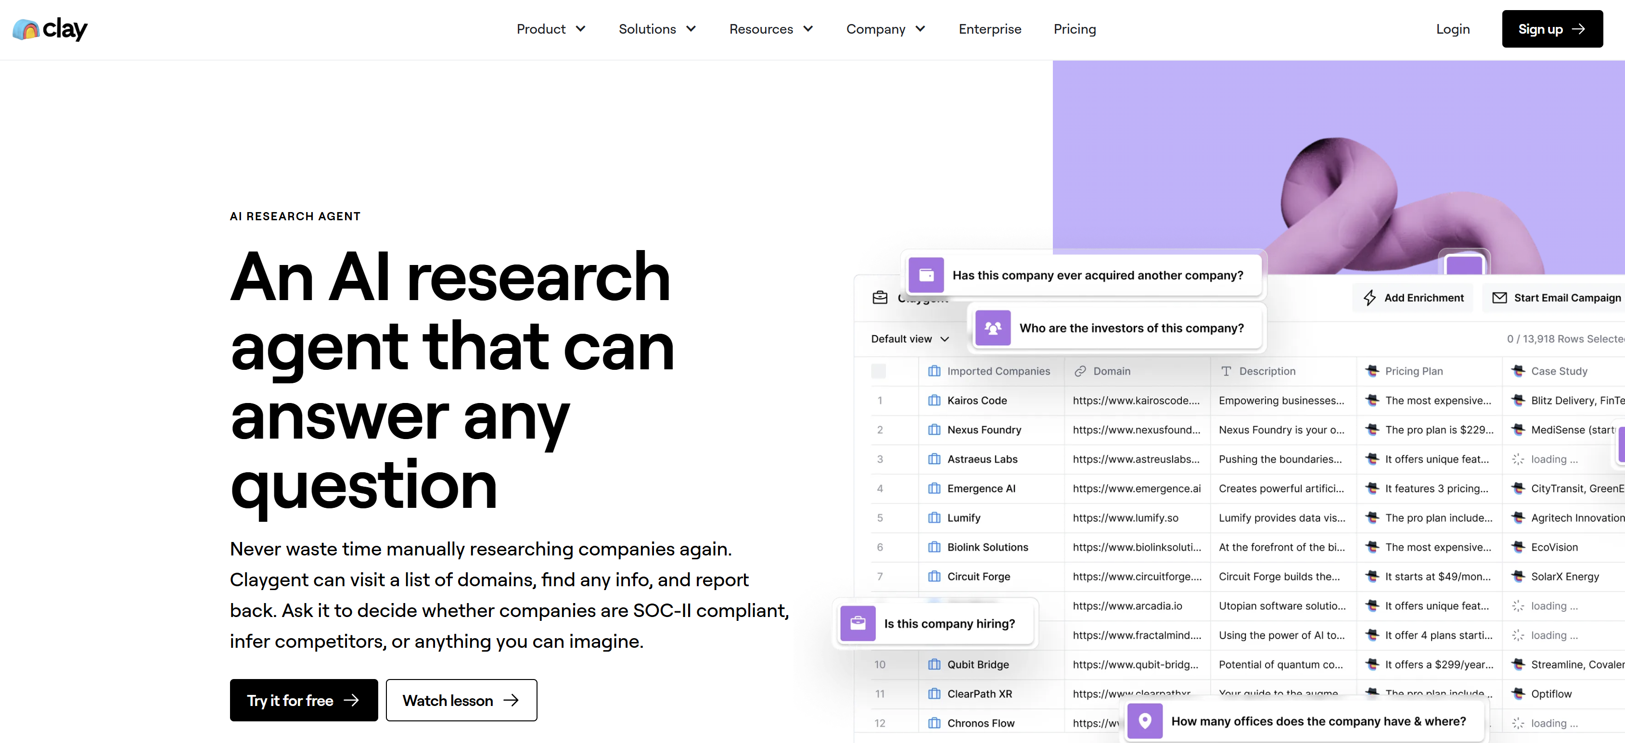Click row number 10 in the table
1625x743 pixels.
[x=879, y=664]
